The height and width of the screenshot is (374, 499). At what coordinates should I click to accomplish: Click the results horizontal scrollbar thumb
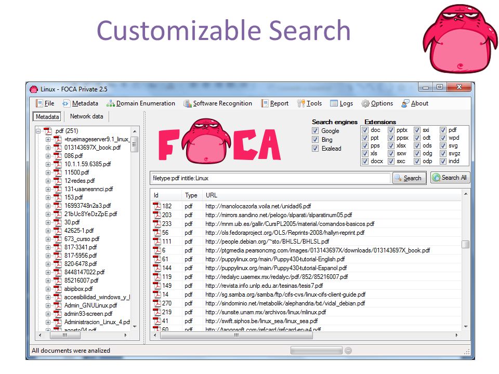click(236, 335)
